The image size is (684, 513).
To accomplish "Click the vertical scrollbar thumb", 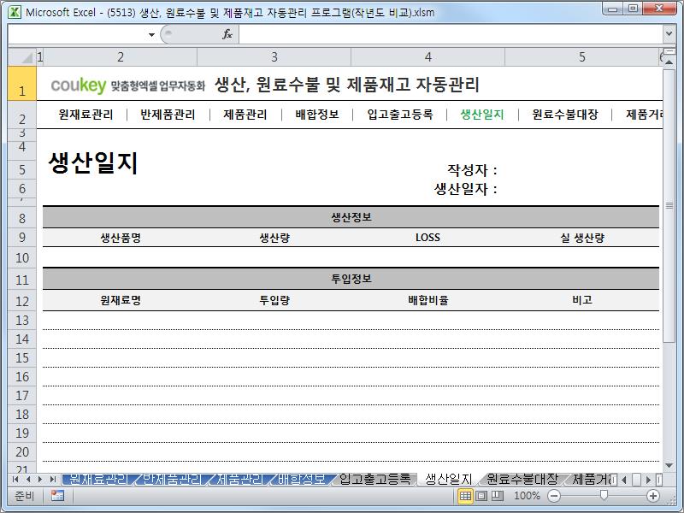I will (x=669, y=205).
